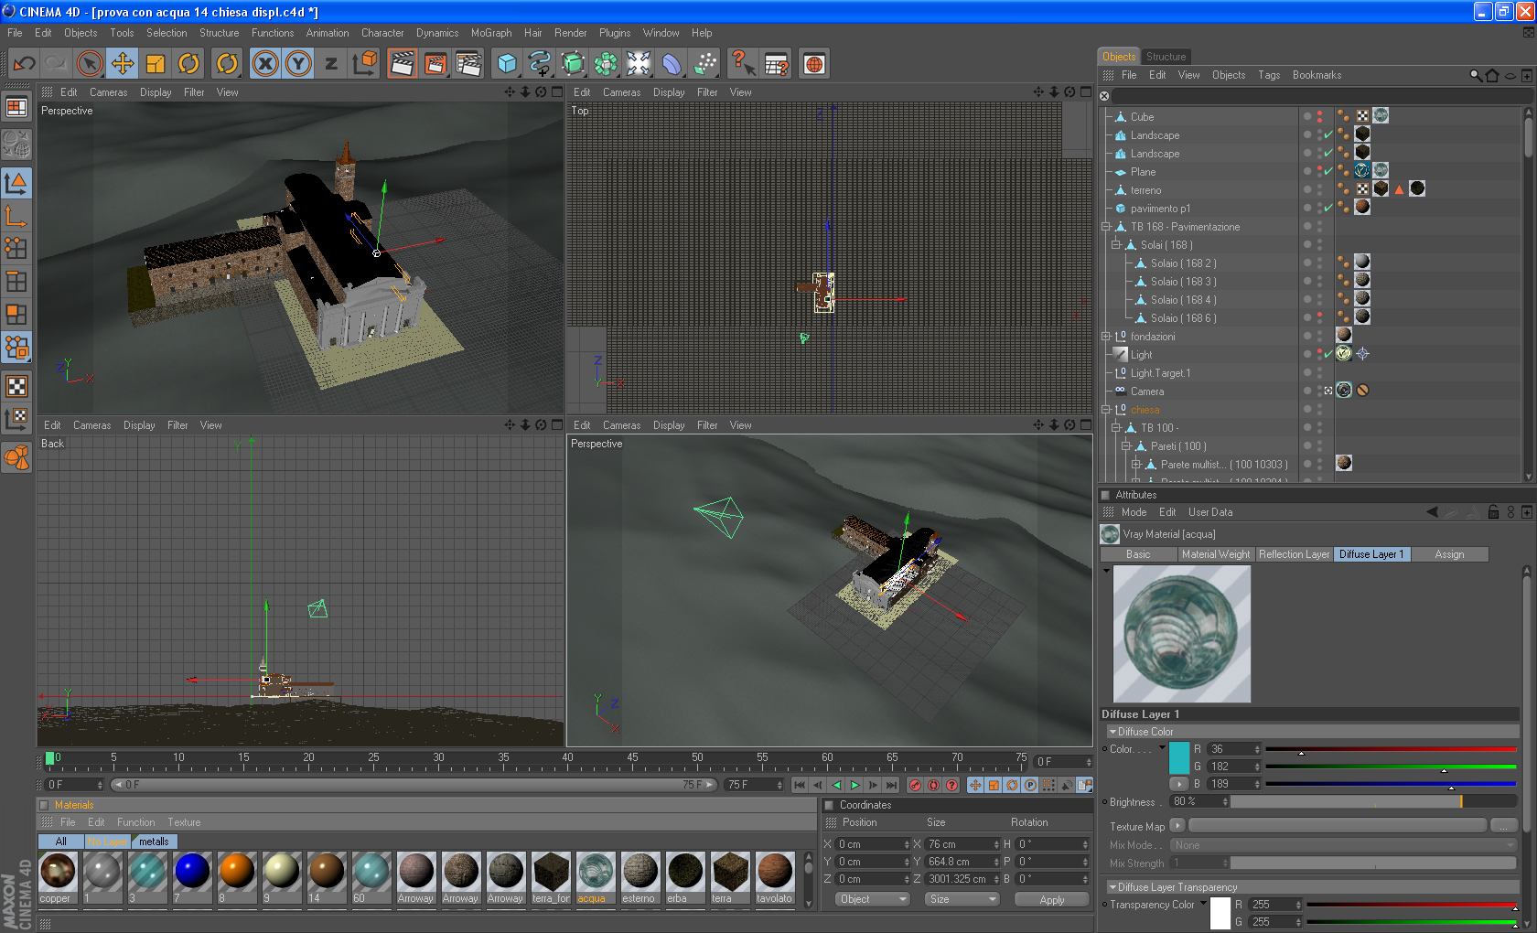Open the Reflection Layer tab
1537x933 pixels.
tap(1294, 554)
